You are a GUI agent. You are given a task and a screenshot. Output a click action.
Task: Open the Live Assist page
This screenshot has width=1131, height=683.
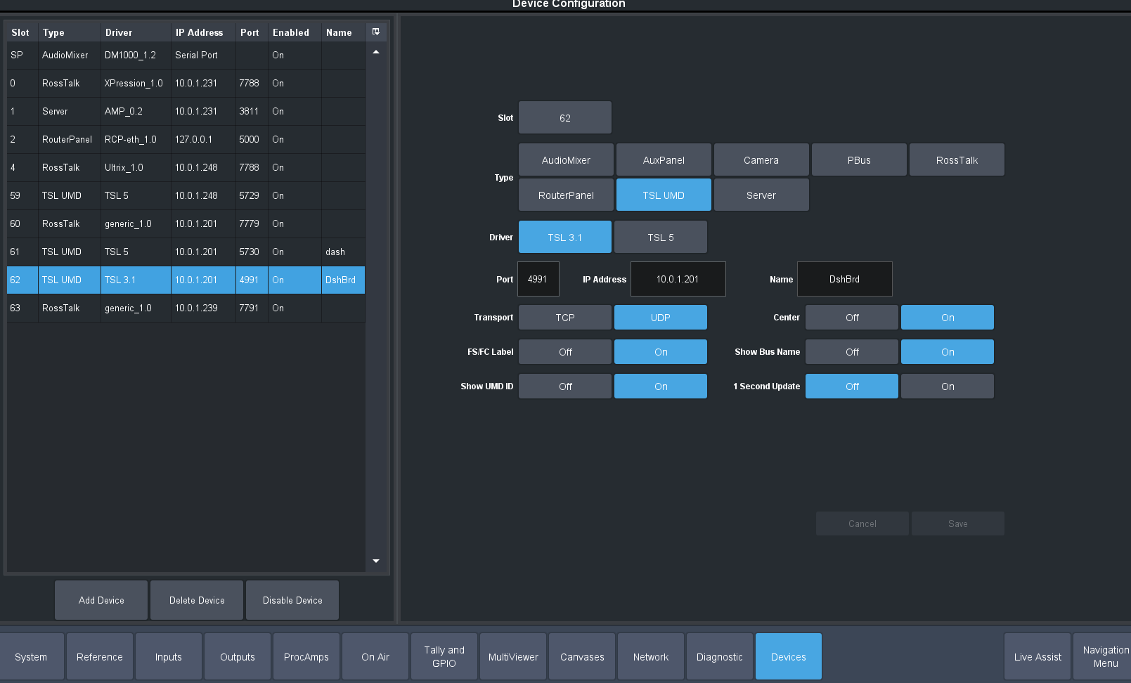1037,657
